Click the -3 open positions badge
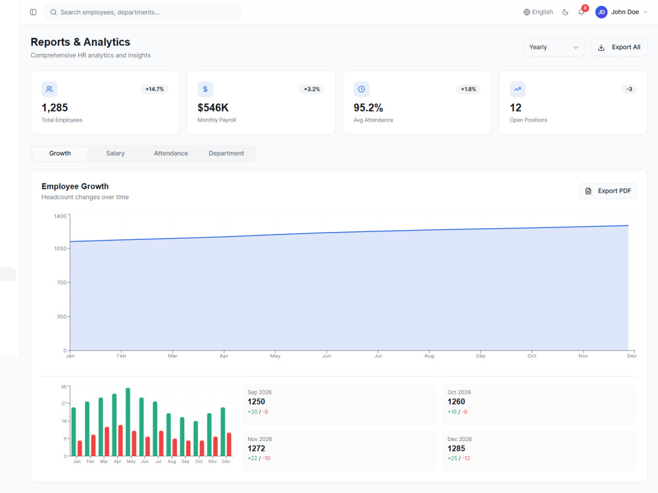The image size is (658, 493). click(629, 89)
